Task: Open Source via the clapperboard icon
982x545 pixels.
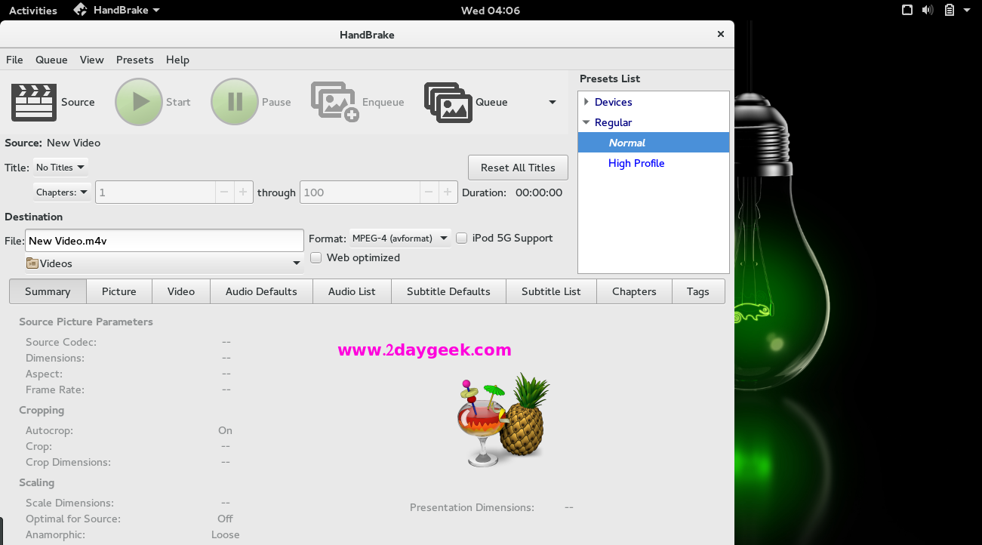Action: pyautogui.click(x=34, y=102)
